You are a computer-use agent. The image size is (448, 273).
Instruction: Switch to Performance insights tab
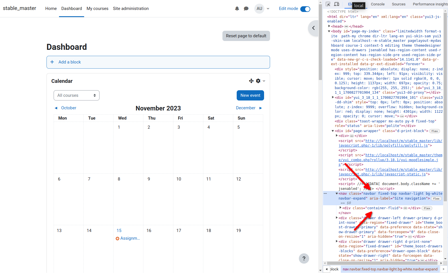click(430, 4)
